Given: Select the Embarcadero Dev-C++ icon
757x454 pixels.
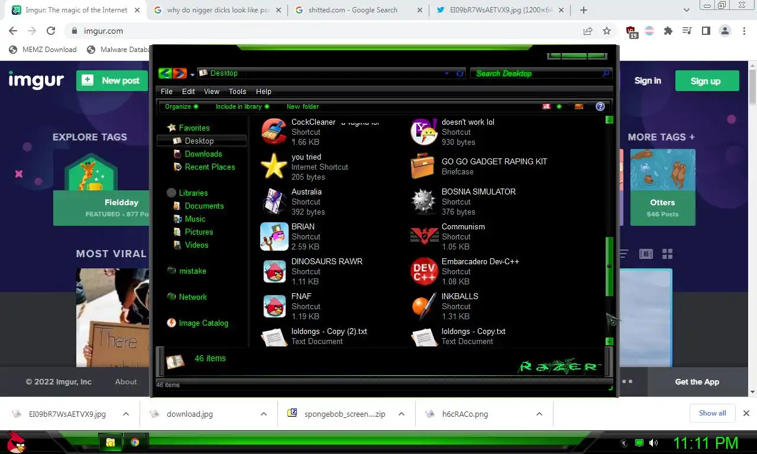Looking at the screenshot, I should (x=424, y=271).
